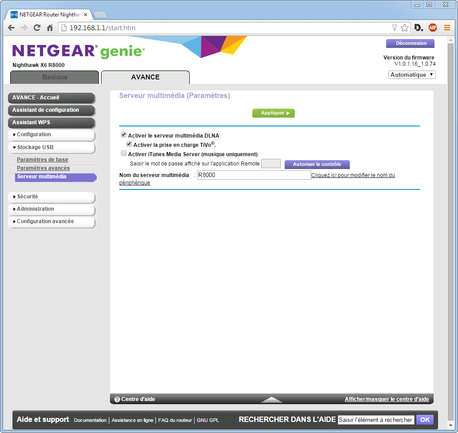Viewport: 458px width, 433px height.
Task: Disable DLNA multimedia server checkbox
Action: (124, 135)
